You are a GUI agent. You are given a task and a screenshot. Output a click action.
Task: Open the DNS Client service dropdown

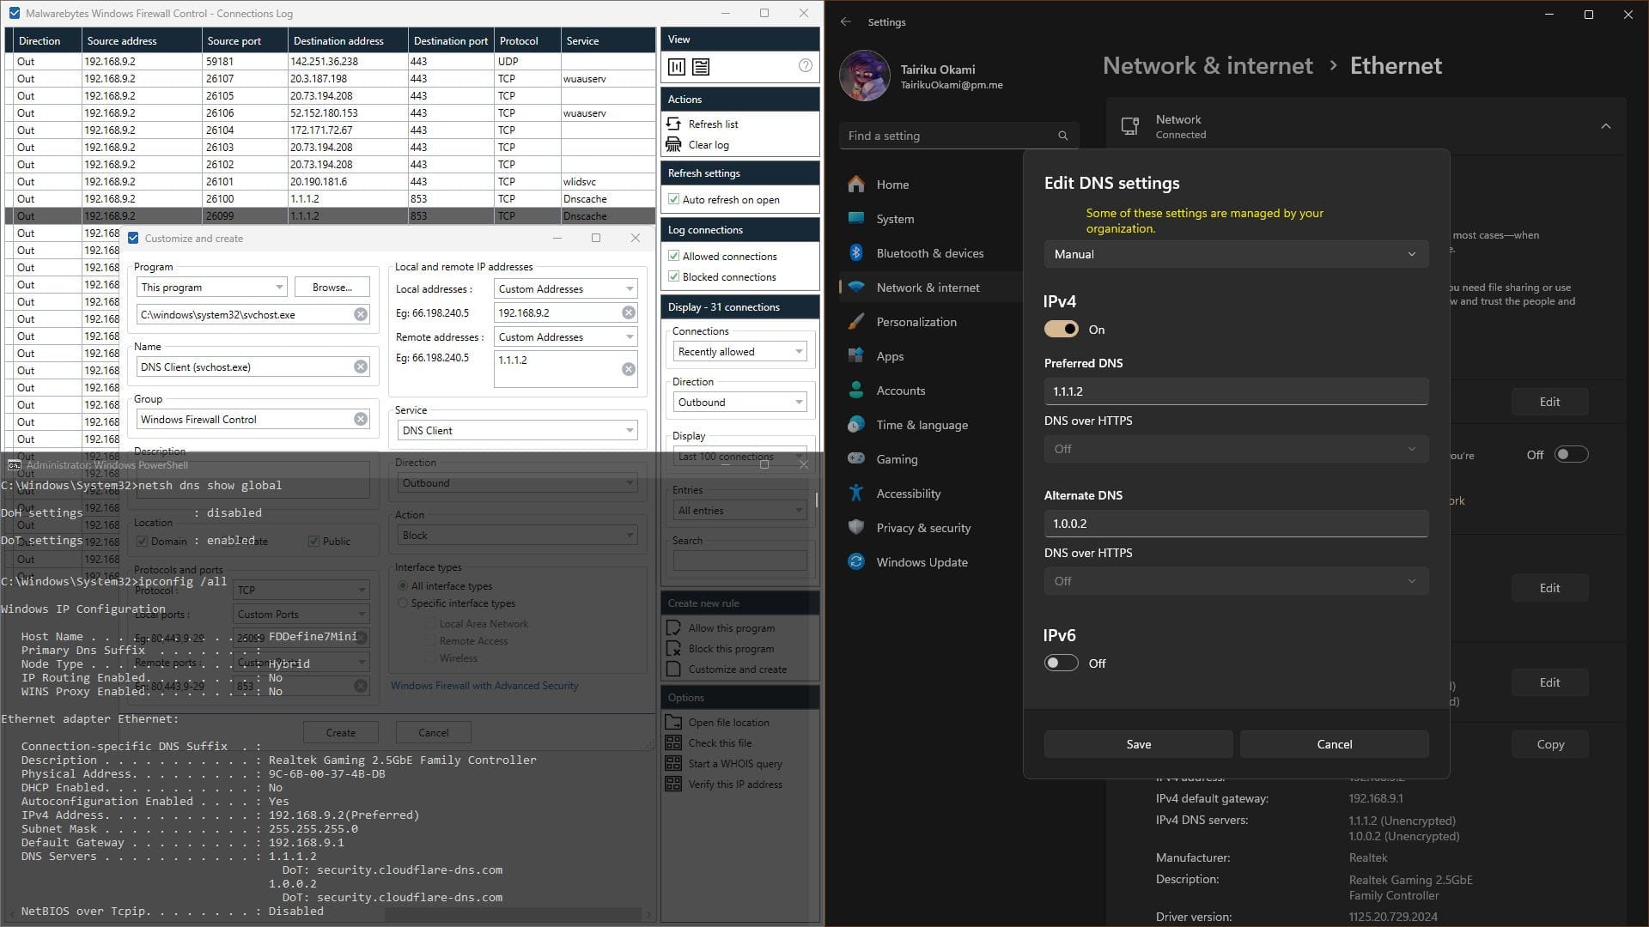518,431
